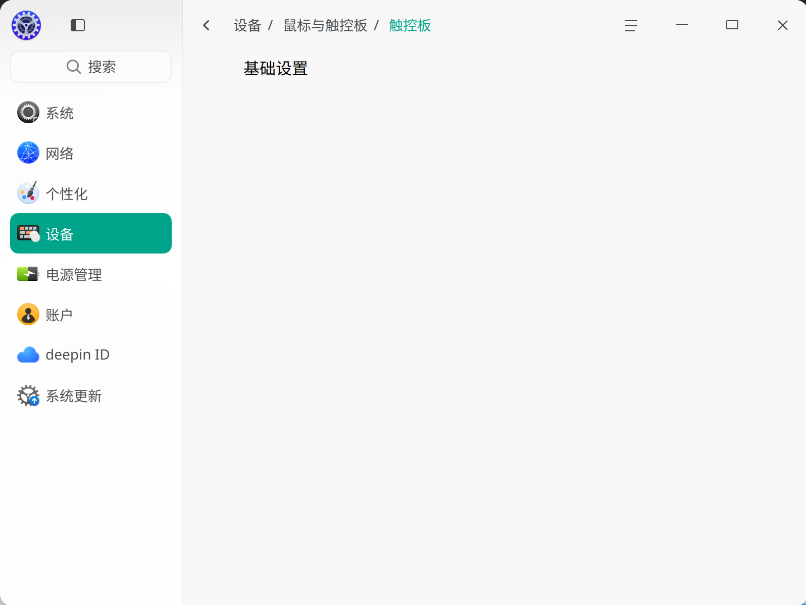Click the 设备 keyboard icon

28,234
